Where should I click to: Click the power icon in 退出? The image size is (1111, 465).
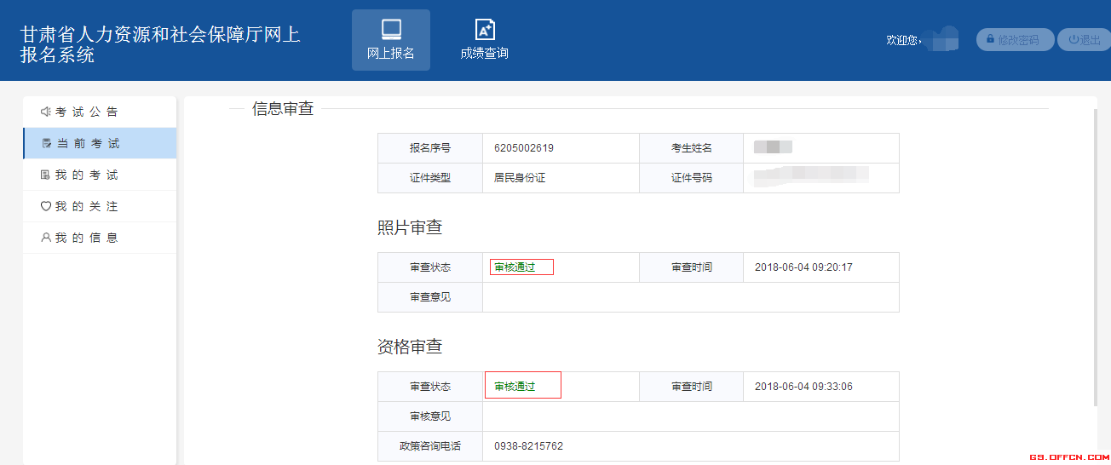[1073, 39]
